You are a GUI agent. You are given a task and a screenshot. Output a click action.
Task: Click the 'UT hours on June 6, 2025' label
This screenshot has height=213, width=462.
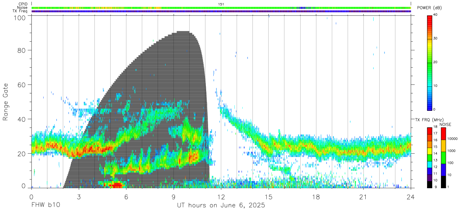(x=221, y=205)
